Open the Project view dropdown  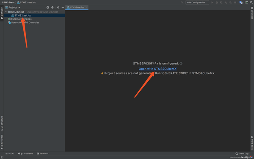(x=13, y=8)
